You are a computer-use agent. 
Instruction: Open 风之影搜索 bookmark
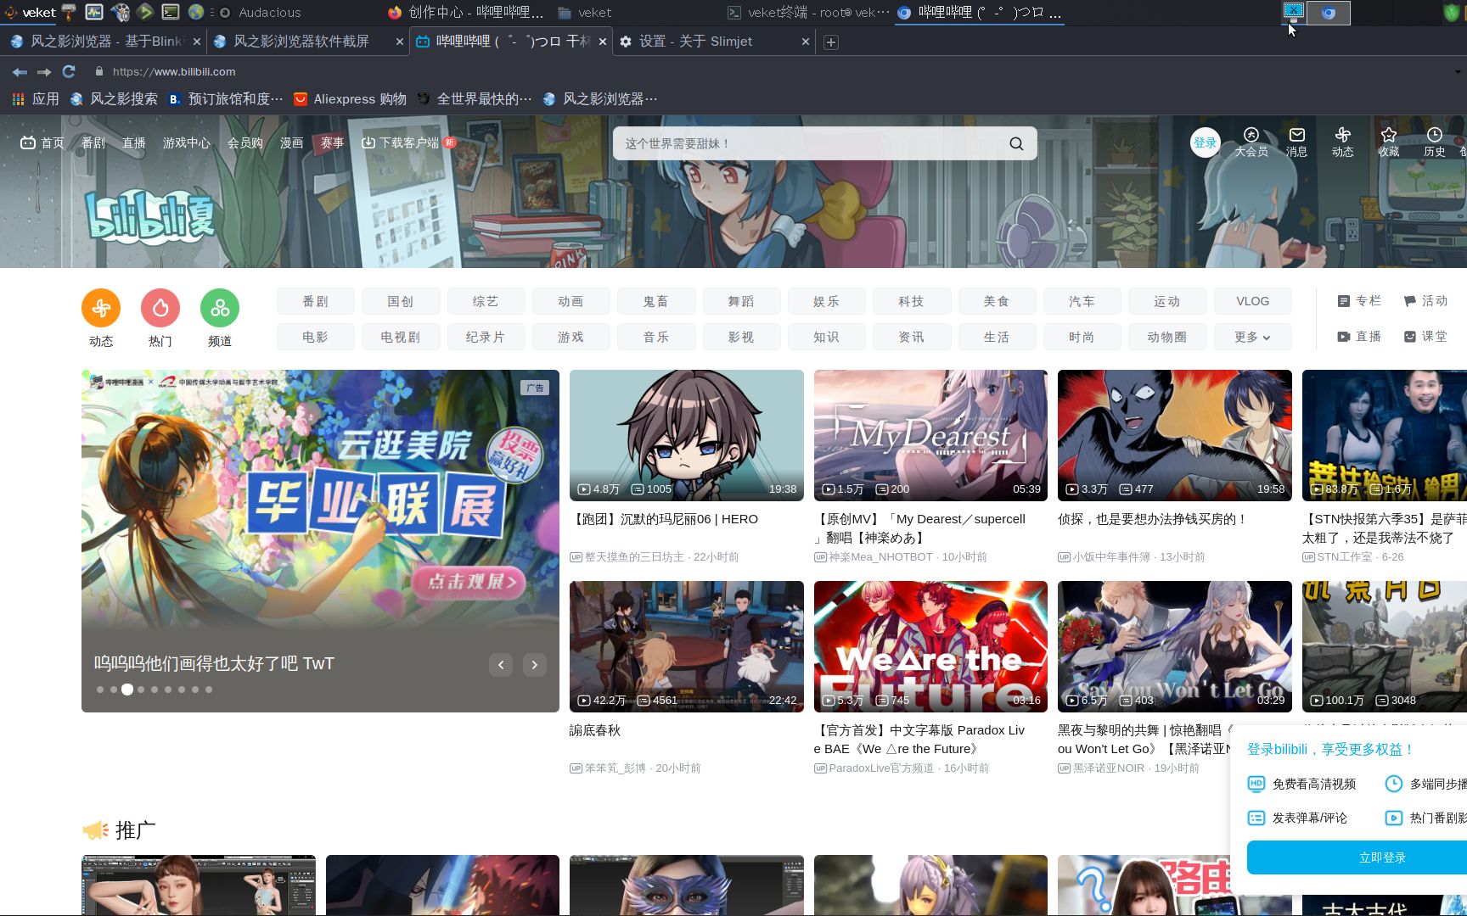tap(114, 99)
